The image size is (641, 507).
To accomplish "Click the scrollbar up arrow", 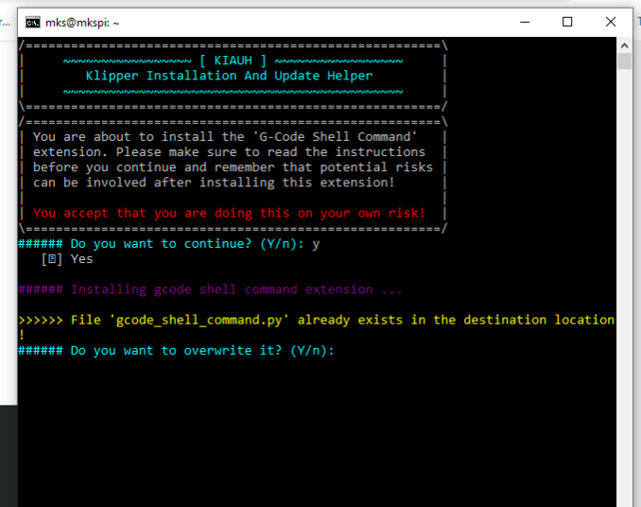I will pyautogui.click(x=624, y=45).
